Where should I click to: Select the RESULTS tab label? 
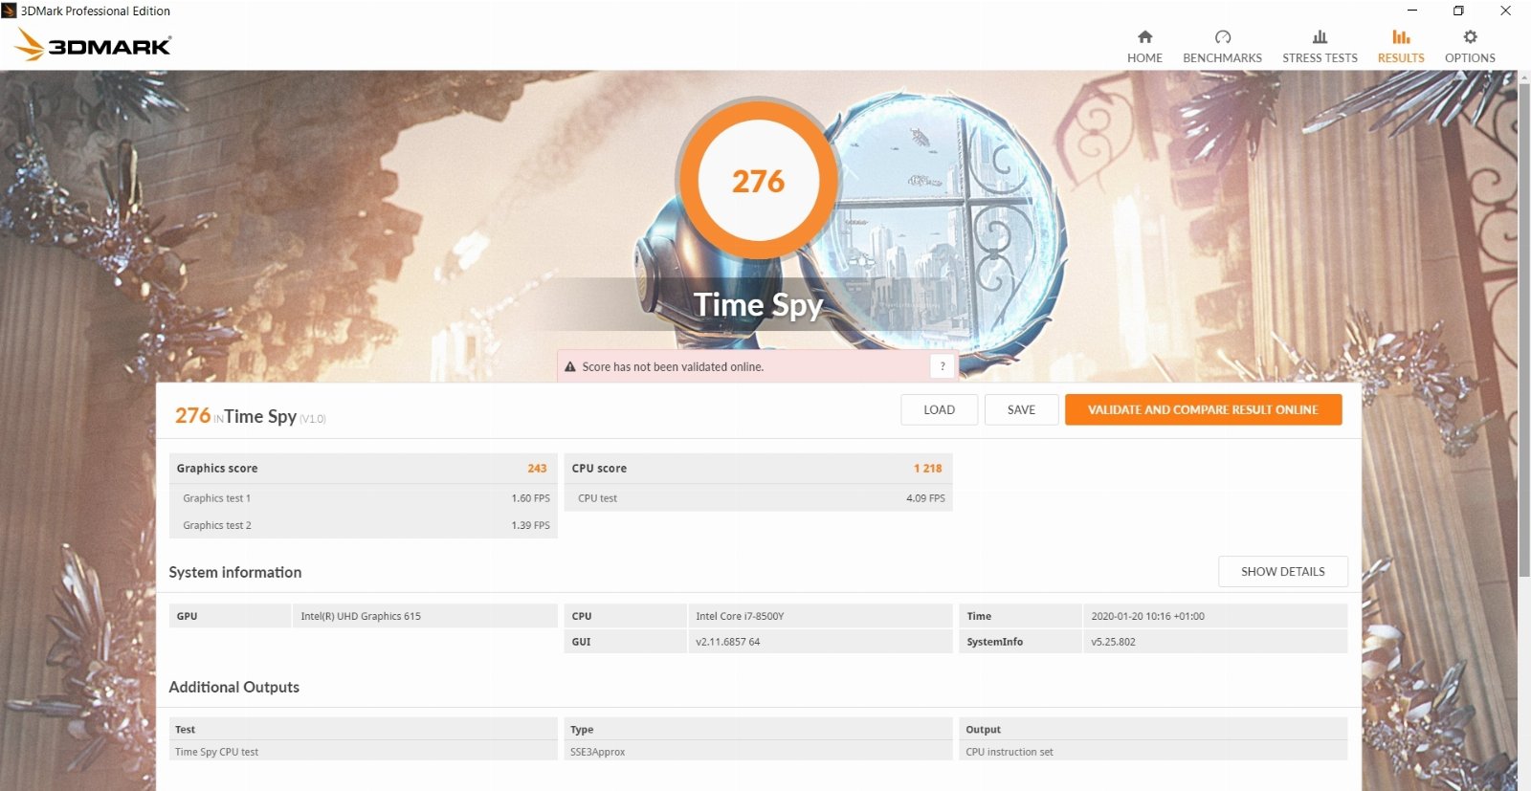(1401, 58)
